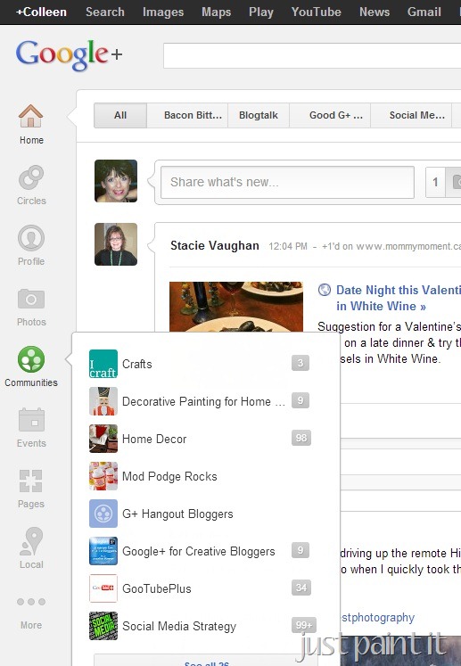This screenshot has height=666, width=461.
Task: Click the Social Media Strategy icon
Action: point(103,626)
